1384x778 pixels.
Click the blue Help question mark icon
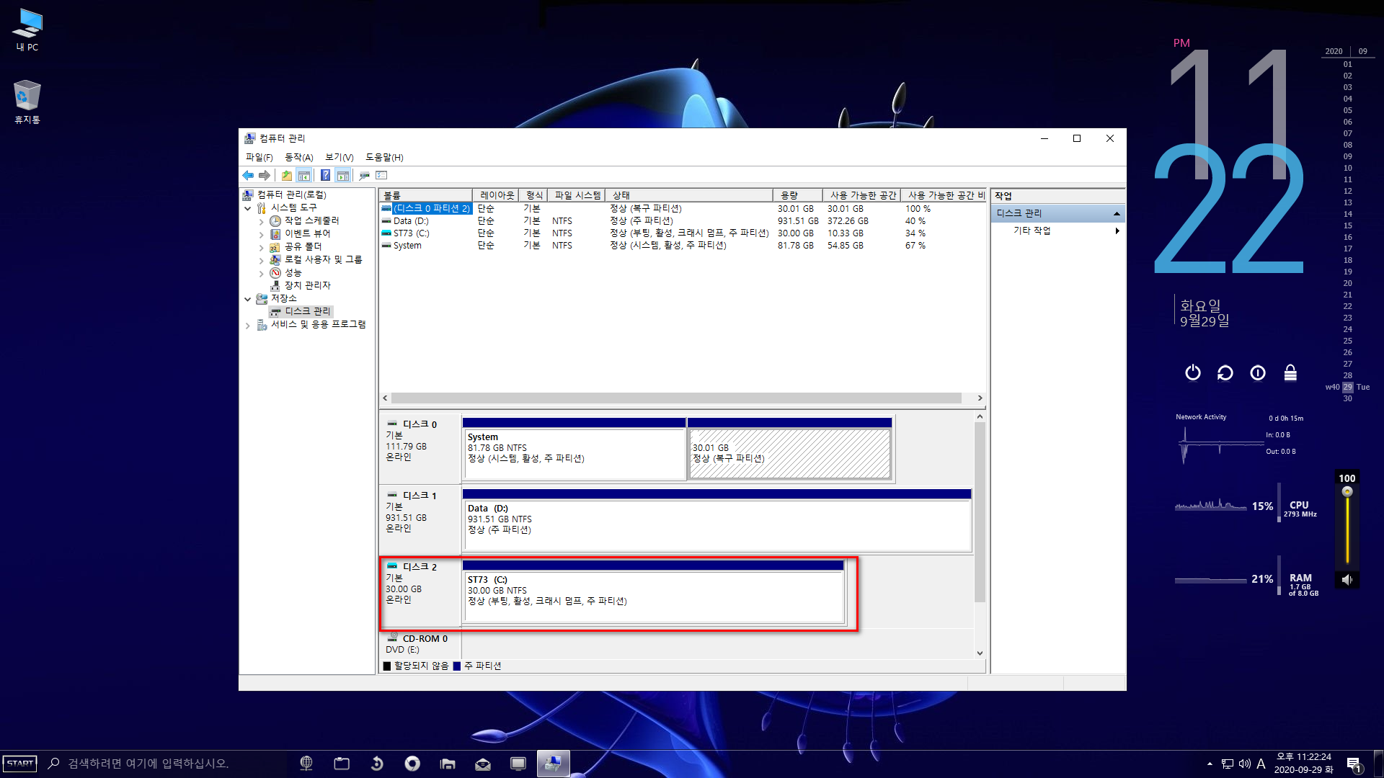pos(325,175)
